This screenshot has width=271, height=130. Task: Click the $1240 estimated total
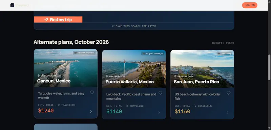[x=46, y=111]
